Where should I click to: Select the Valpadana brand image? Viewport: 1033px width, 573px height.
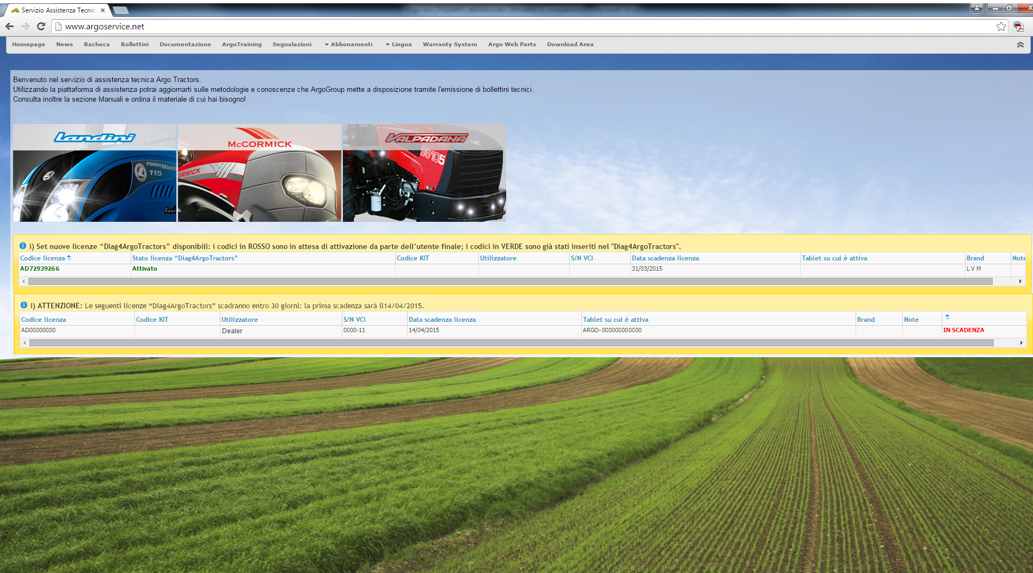425,173
